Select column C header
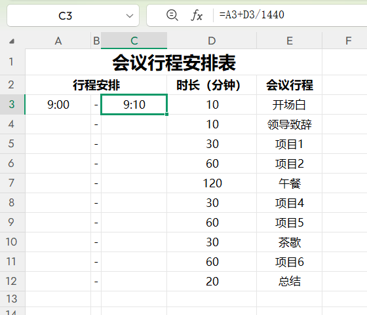This screenshot has width=367, height=315. (x=134, y=41)
